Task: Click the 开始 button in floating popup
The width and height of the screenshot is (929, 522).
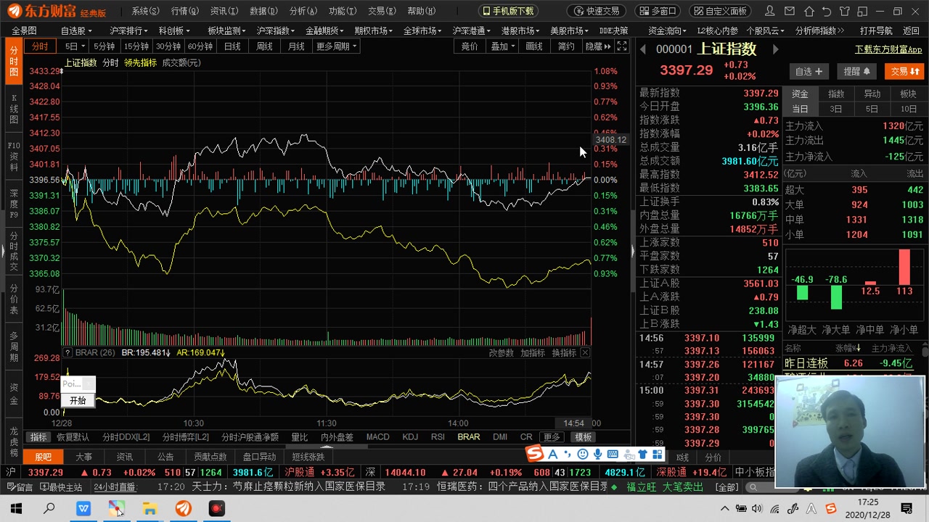Action: (x=78, y=400)
